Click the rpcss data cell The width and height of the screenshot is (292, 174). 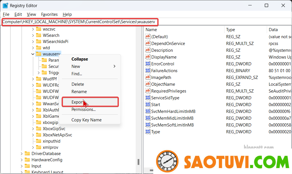pyautogui.click(x=273, y=44)
